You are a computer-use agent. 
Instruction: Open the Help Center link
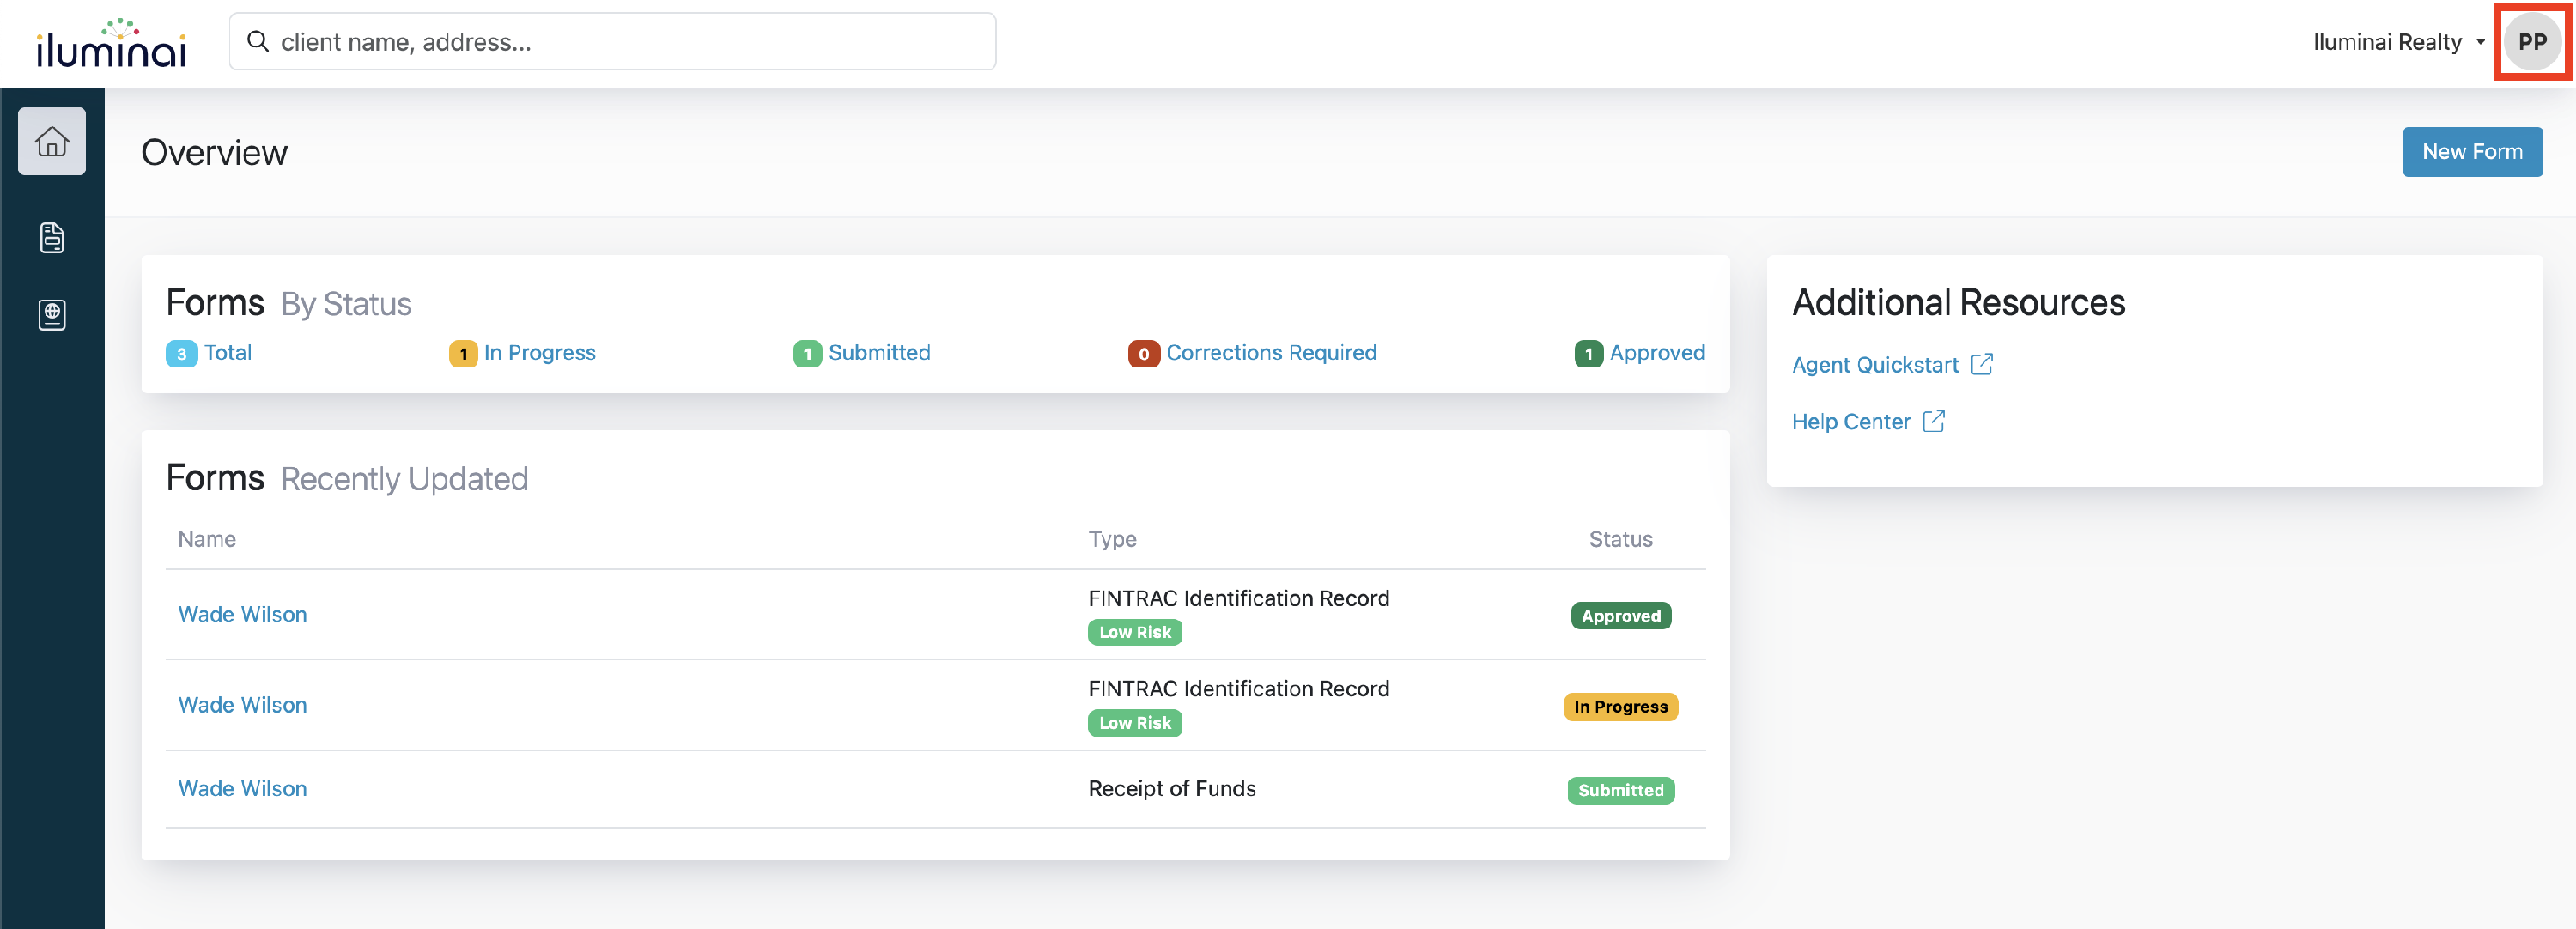(1850, 422)
